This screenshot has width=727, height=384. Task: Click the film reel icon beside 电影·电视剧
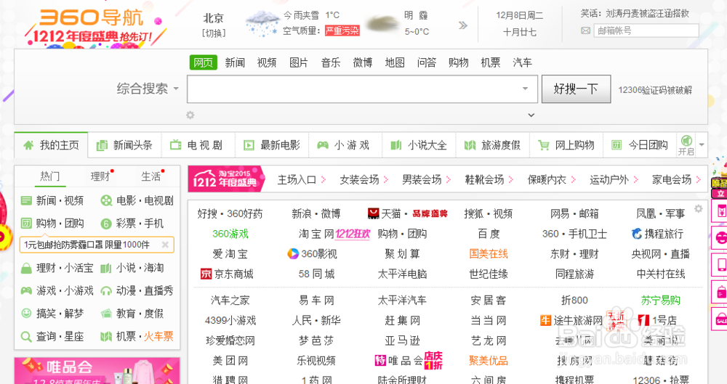coord(106,200)
